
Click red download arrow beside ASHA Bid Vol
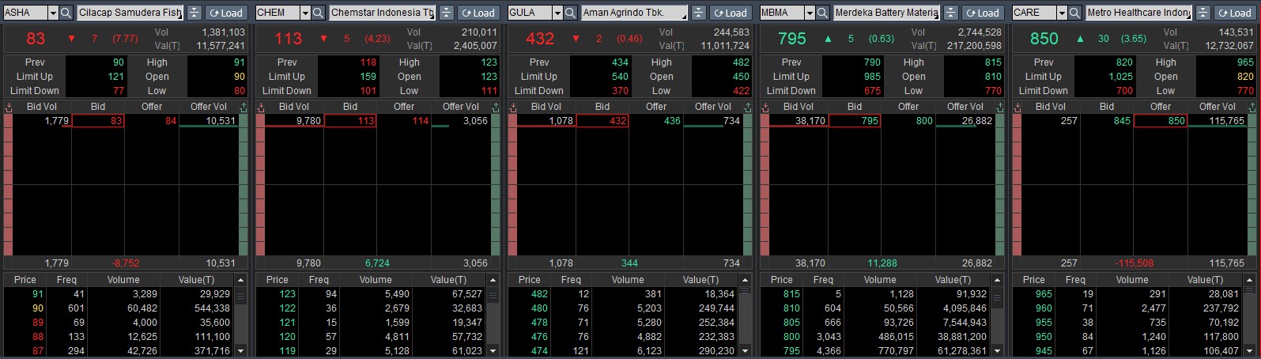click(x=9, y=107)
